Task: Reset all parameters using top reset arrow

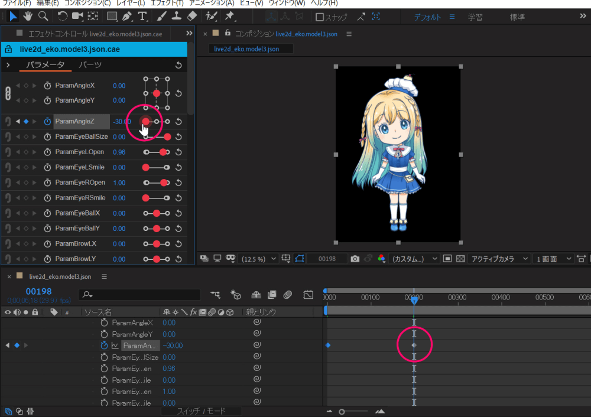Action: (x=178, y=65)
